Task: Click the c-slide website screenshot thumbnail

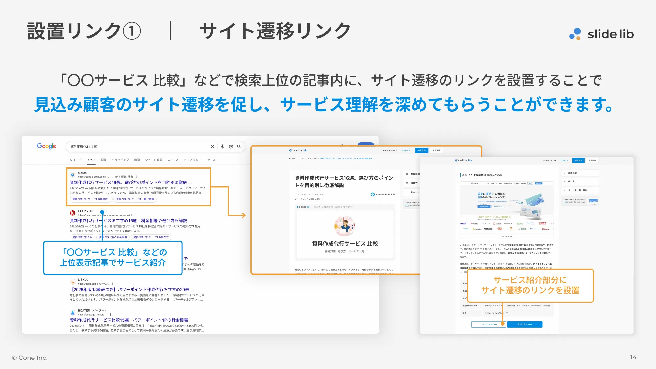Action: (x=507, y=207)
